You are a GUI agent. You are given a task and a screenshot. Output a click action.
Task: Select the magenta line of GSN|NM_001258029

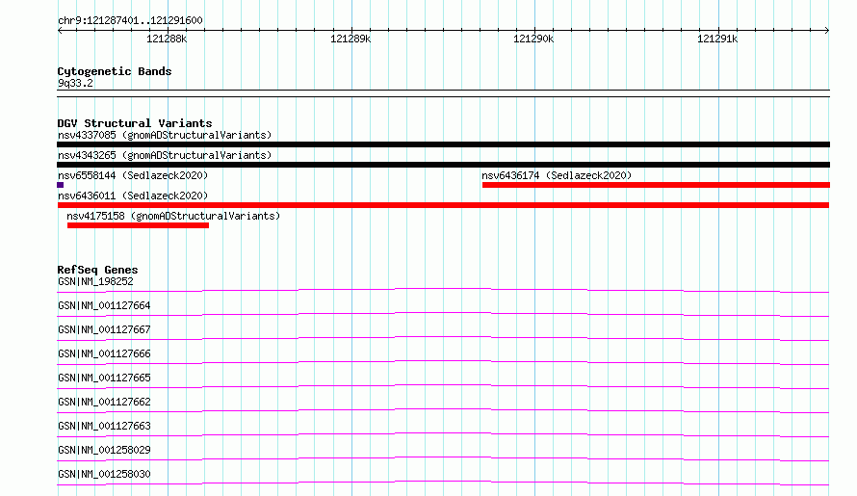click(x=443, y=458)
